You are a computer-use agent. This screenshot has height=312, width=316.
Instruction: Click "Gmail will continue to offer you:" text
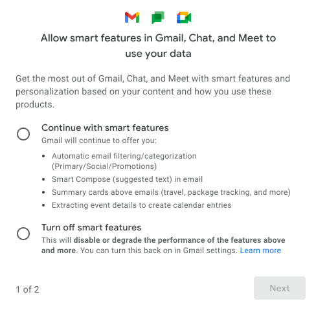coord(99,140)
